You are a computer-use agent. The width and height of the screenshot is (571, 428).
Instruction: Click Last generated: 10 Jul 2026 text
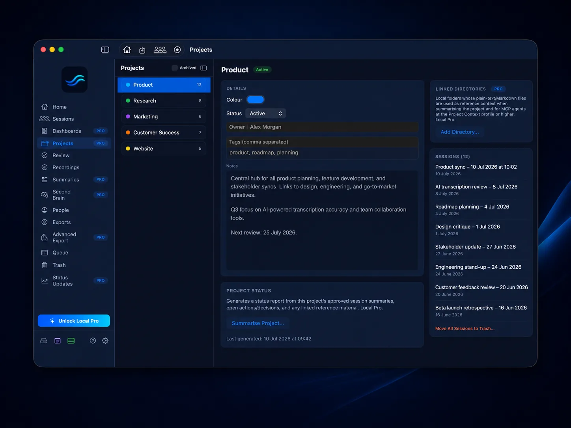pyautogui.click(x=269, y=339)
